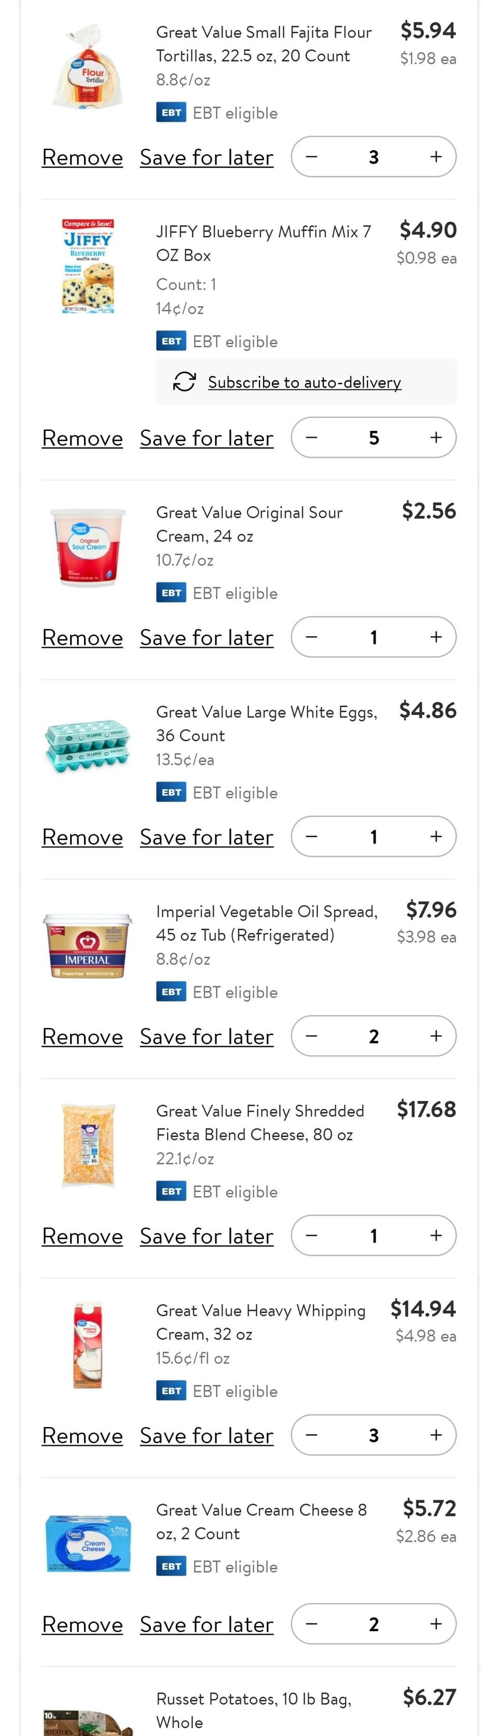Click the auto-delivery refresh arrows icon
Viewport: 498px width, 1736px height.
click(184, 382)
